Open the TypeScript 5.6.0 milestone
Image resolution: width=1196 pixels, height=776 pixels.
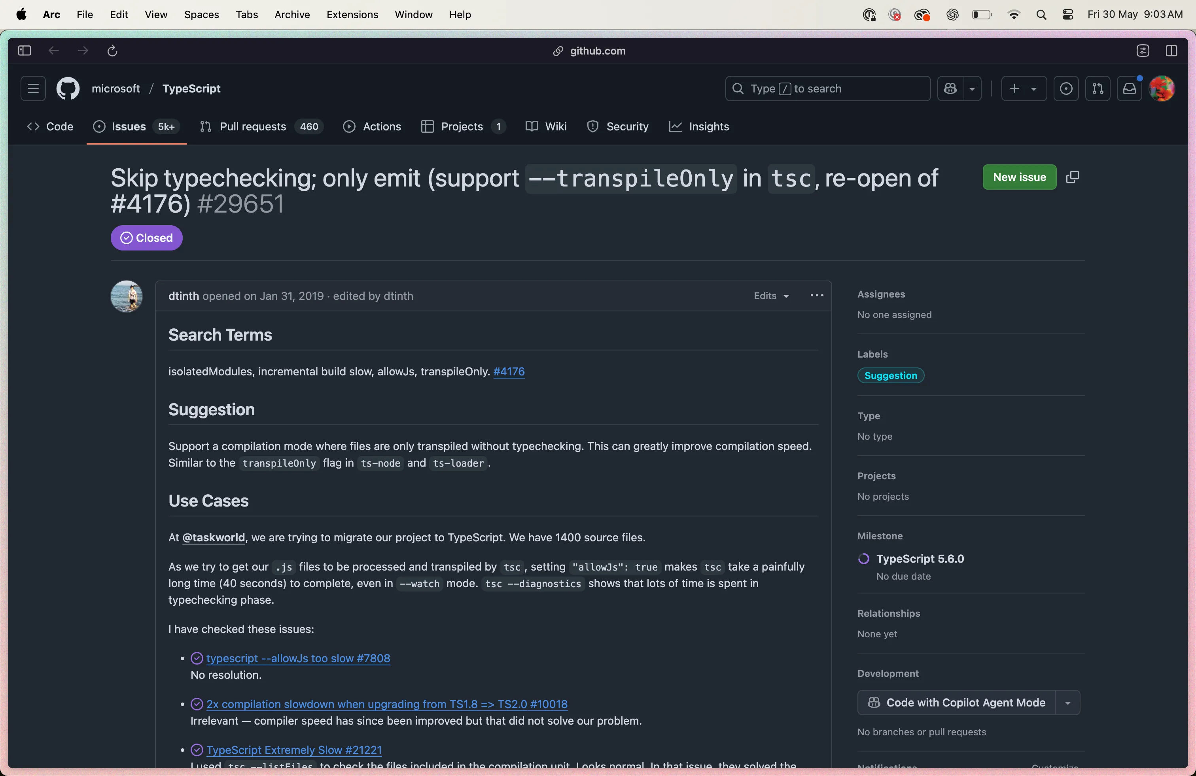point(920,559)
